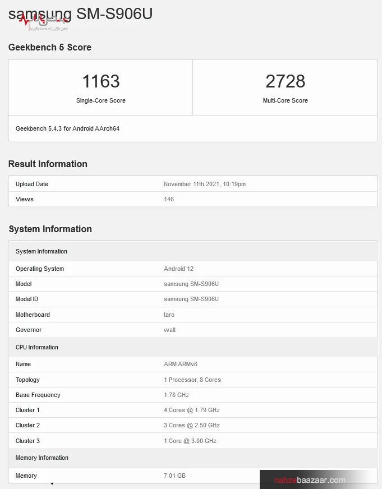
Task: Select the 'Motherboard' row label
Action: tap(33, 315)
